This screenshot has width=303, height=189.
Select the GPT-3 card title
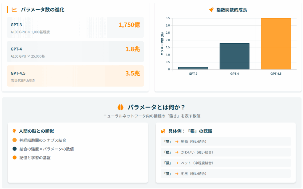[16, 25]
